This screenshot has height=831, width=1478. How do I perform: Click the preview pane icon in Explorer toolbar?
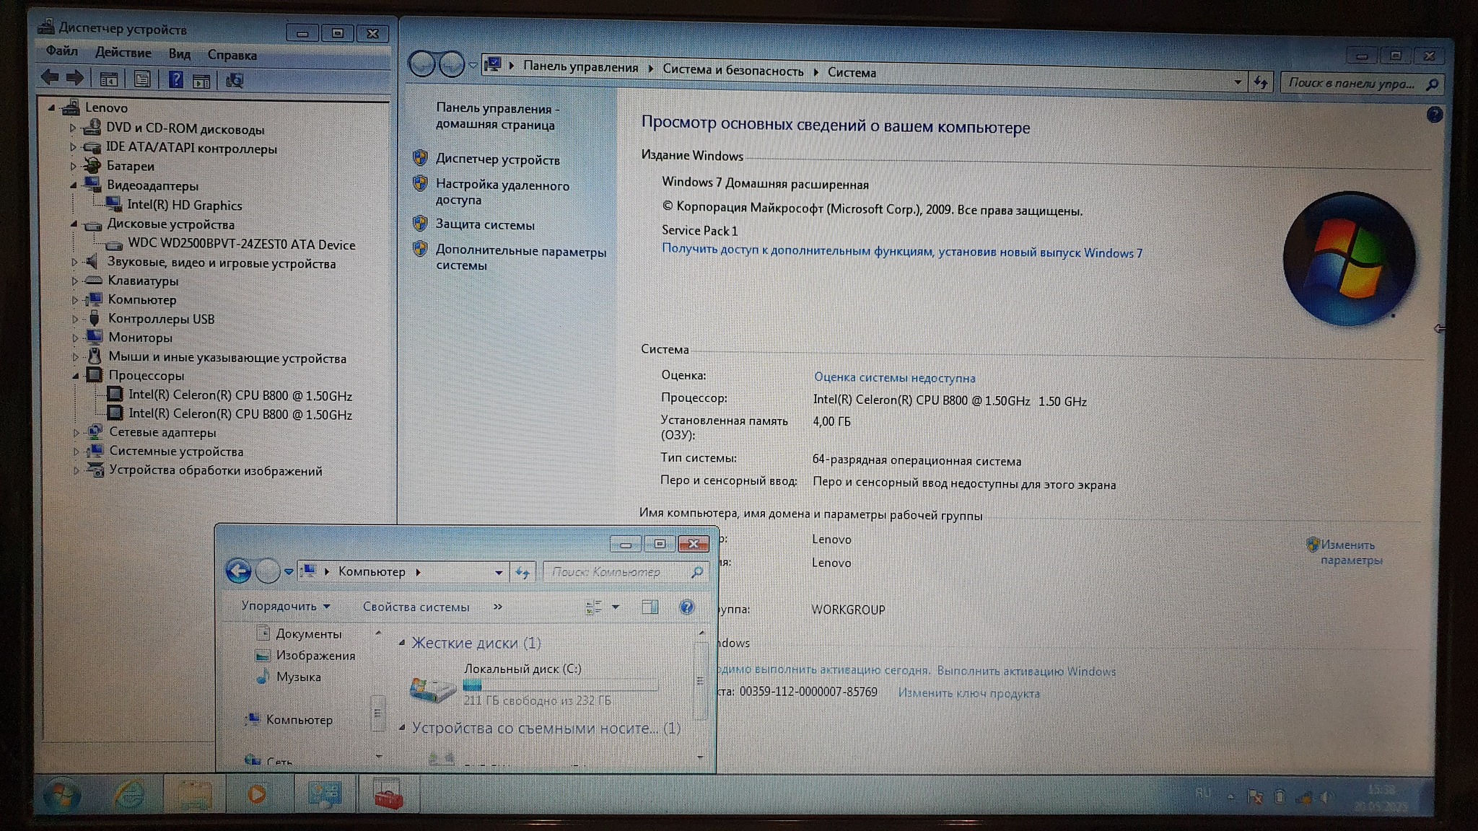[x=650, y=607]
